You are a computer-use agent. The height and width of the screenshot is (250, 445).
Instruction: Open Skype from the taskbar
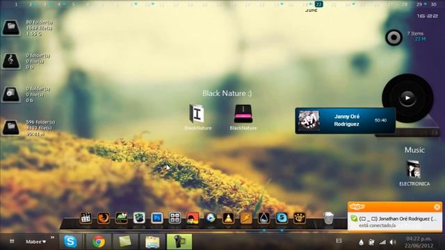pyautogui.click(x=70, y=242)
